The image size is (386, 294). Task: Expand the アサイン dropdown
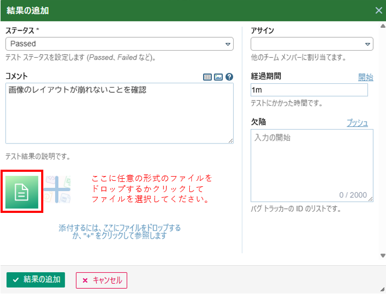[x=312, y=44]
